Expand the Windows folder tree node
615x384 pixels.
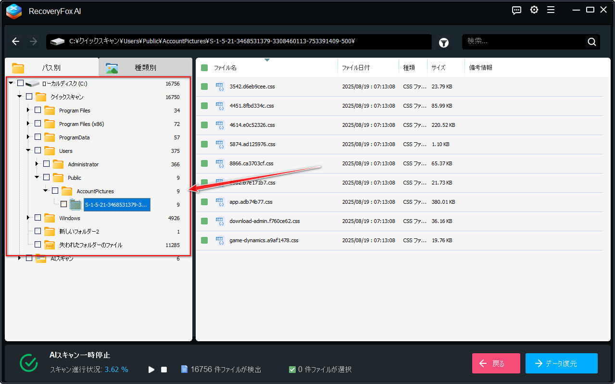[x=28, y=218]
